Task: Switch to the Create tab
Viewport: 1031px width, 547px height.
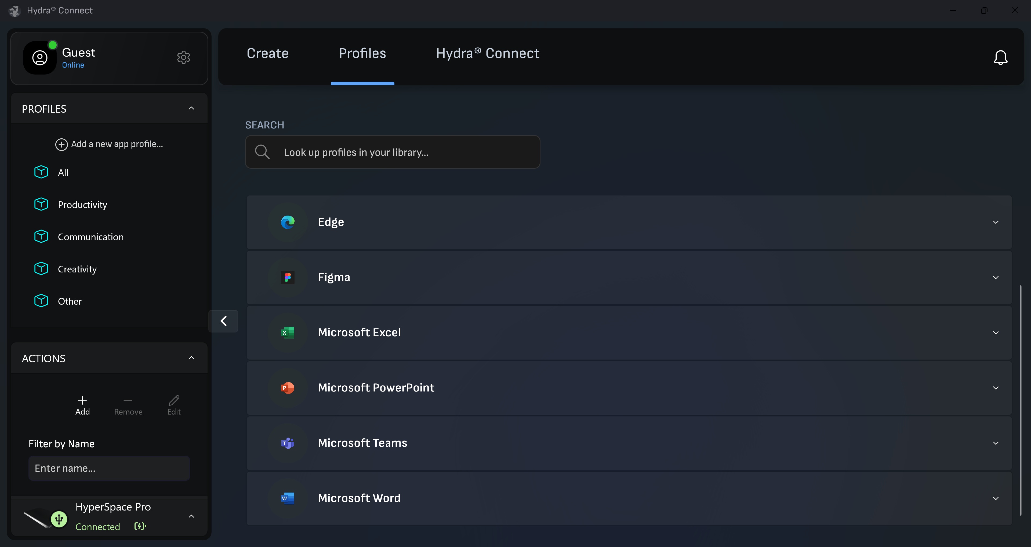Action: (267, 53)
